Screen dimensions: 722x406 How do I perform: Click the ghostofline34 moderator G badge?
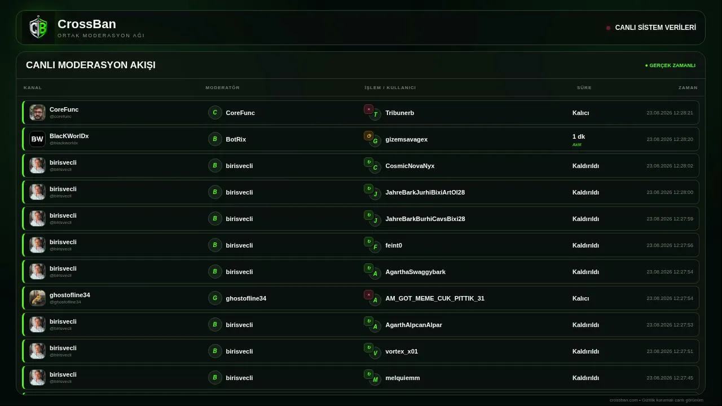pos(215,298)
